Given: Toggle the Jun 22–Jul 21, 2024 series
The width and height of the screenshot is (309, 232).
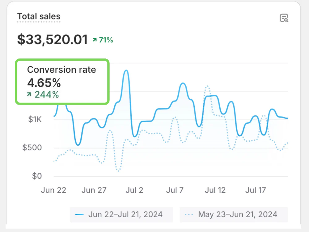Looking at the screenshot, I should 121,214.
